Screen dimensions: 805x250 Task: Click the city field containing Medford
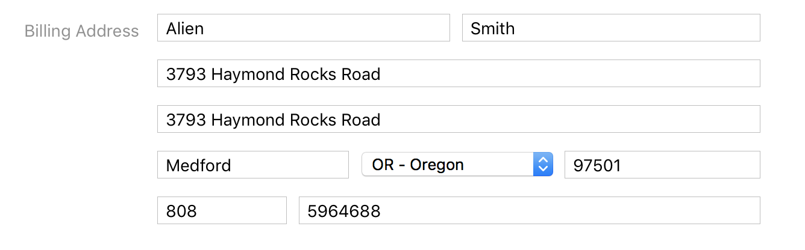point(252,165)
